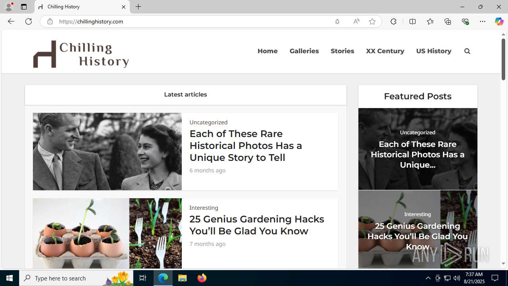Open the notification bell in address bar
The width and height of the screenshot is (508, 286).
[337, 21]
